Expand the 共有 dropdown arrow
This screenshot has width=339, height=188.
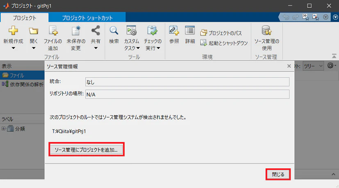[x=96, y=48]
